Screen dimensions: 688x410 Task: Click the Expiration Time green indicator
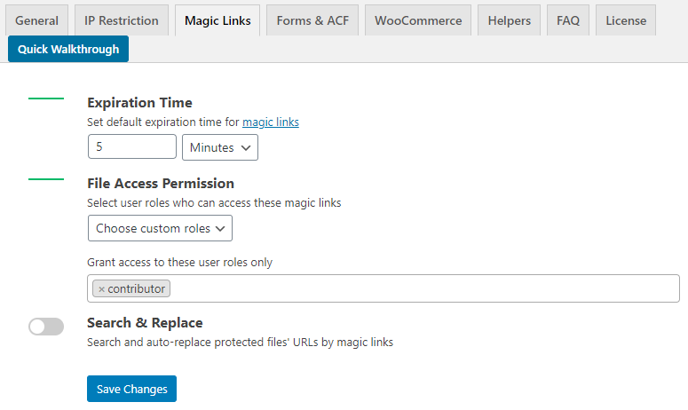point(46,99)
